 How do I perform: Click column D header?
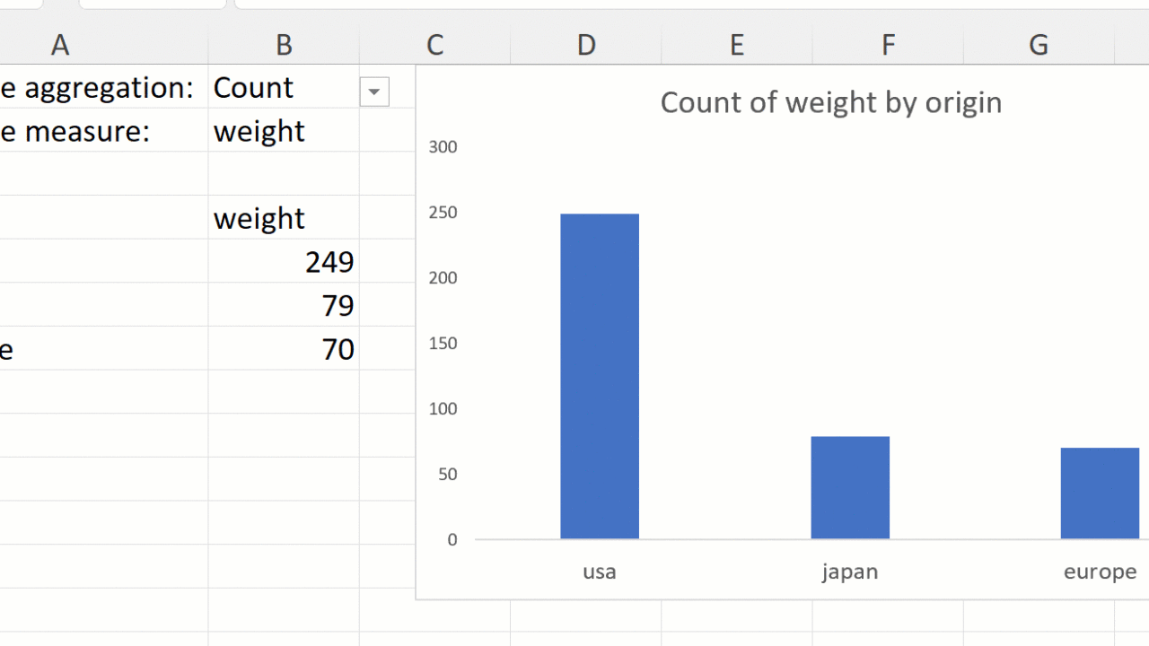[586, 45]
